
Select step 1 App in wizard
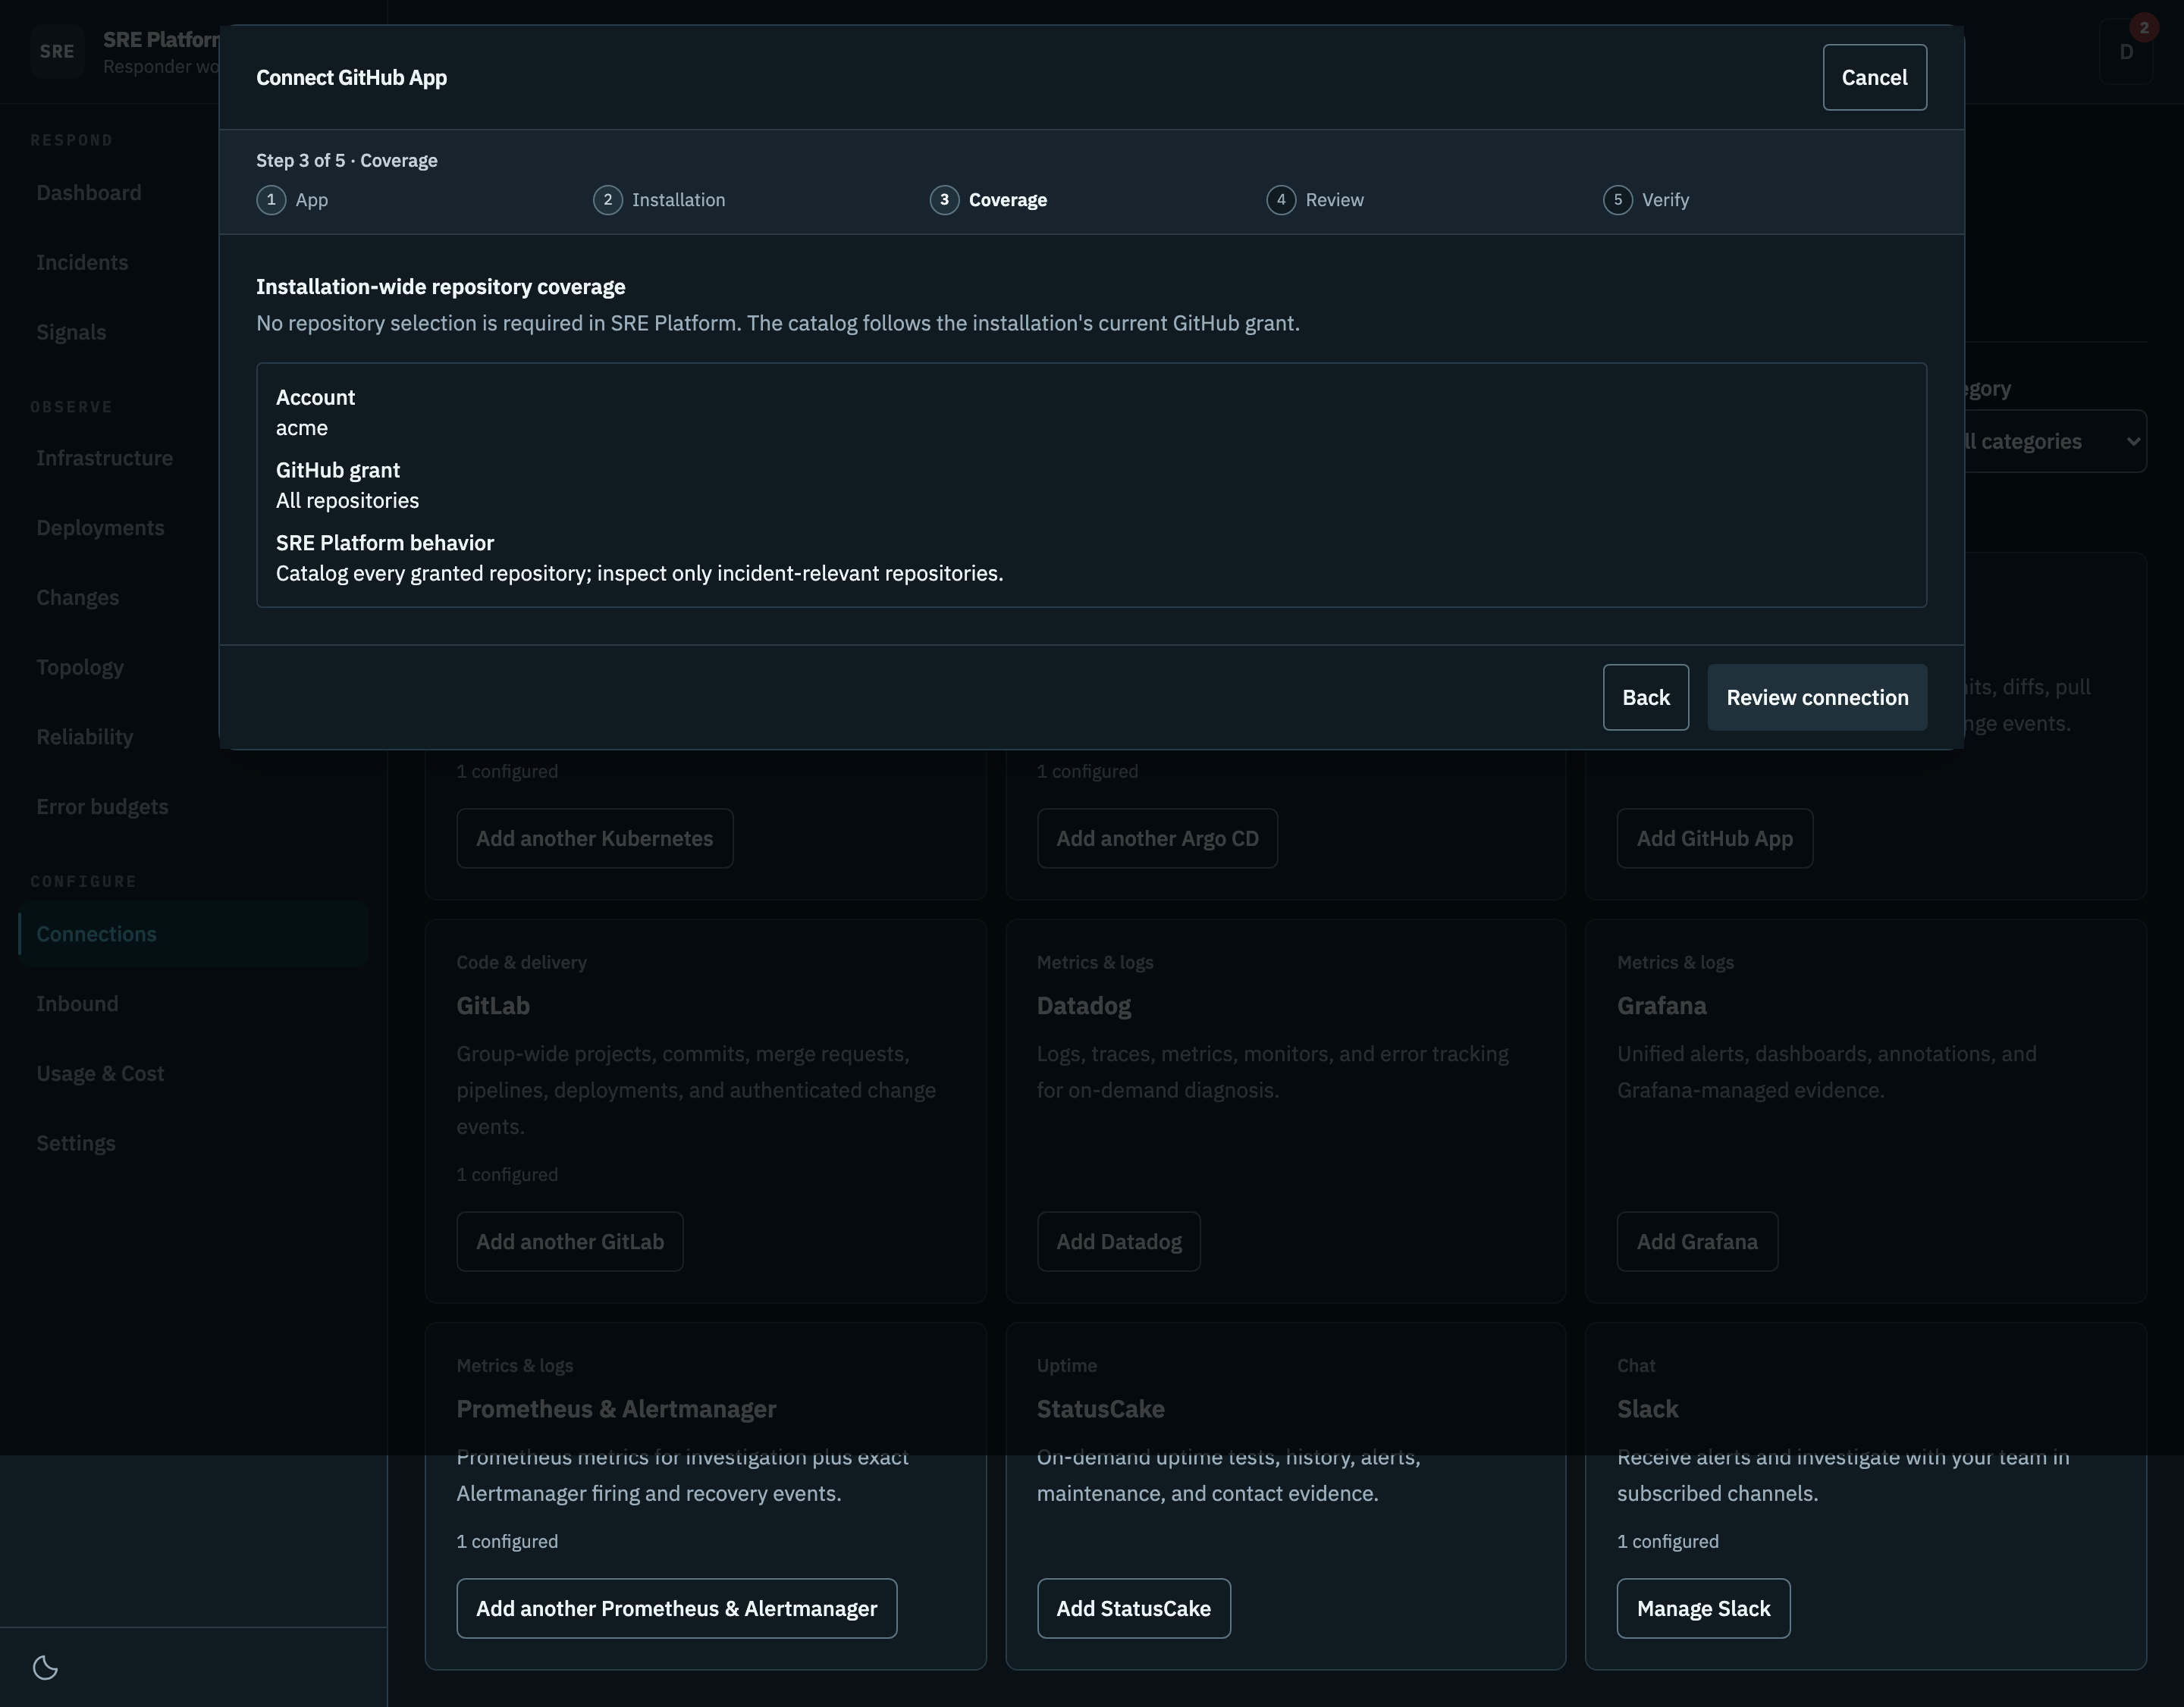(292, 200)
